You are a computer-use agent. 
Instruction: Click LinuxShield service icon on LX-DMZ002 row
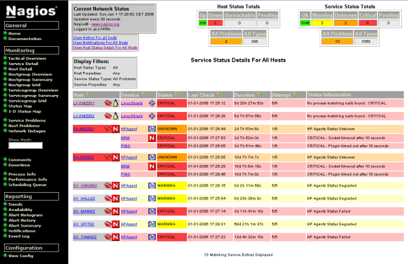pos(152,116)
